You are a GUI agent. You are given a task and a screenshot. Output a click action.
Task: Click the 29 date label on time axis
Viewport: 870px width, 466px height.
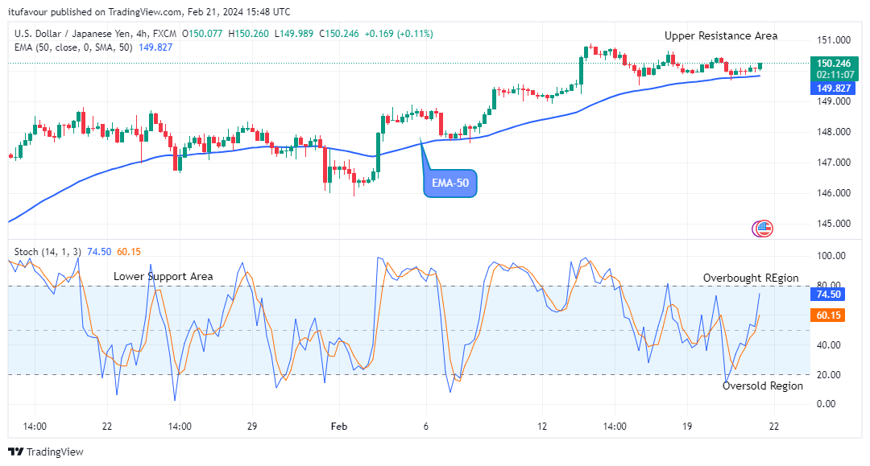252,426
